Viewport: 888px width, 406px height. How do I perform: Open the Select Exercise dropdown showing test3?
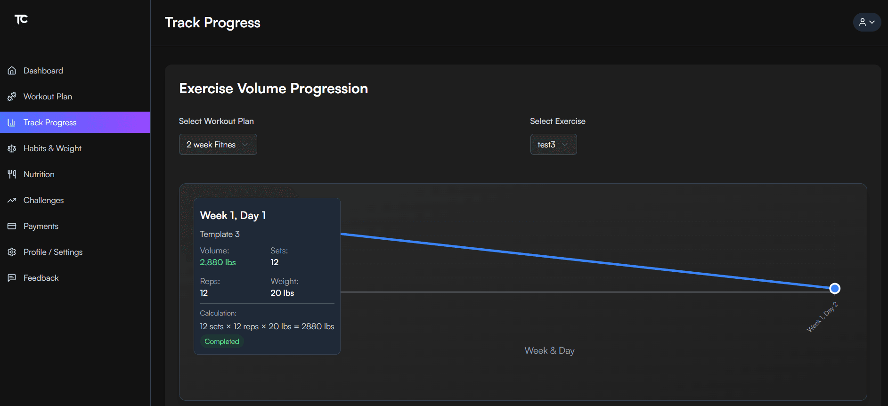(553, 144)
